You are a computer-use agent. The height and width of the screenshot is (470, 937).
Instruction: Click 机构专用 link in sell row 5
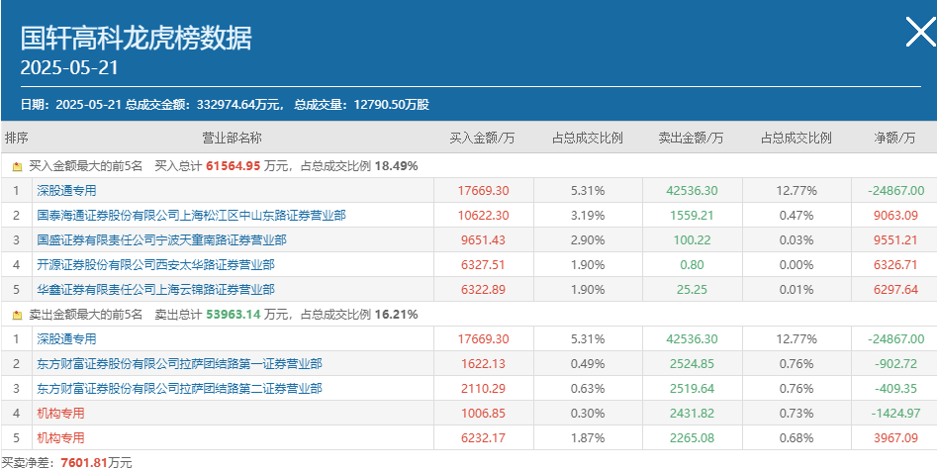[x=60, y=437]
